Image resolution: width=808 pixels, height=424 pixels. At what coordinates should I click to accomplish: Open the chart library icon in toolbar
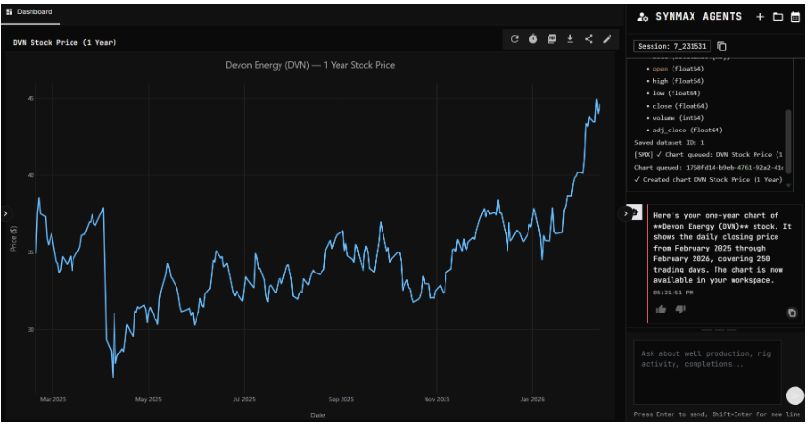click(x=551, y=39)
